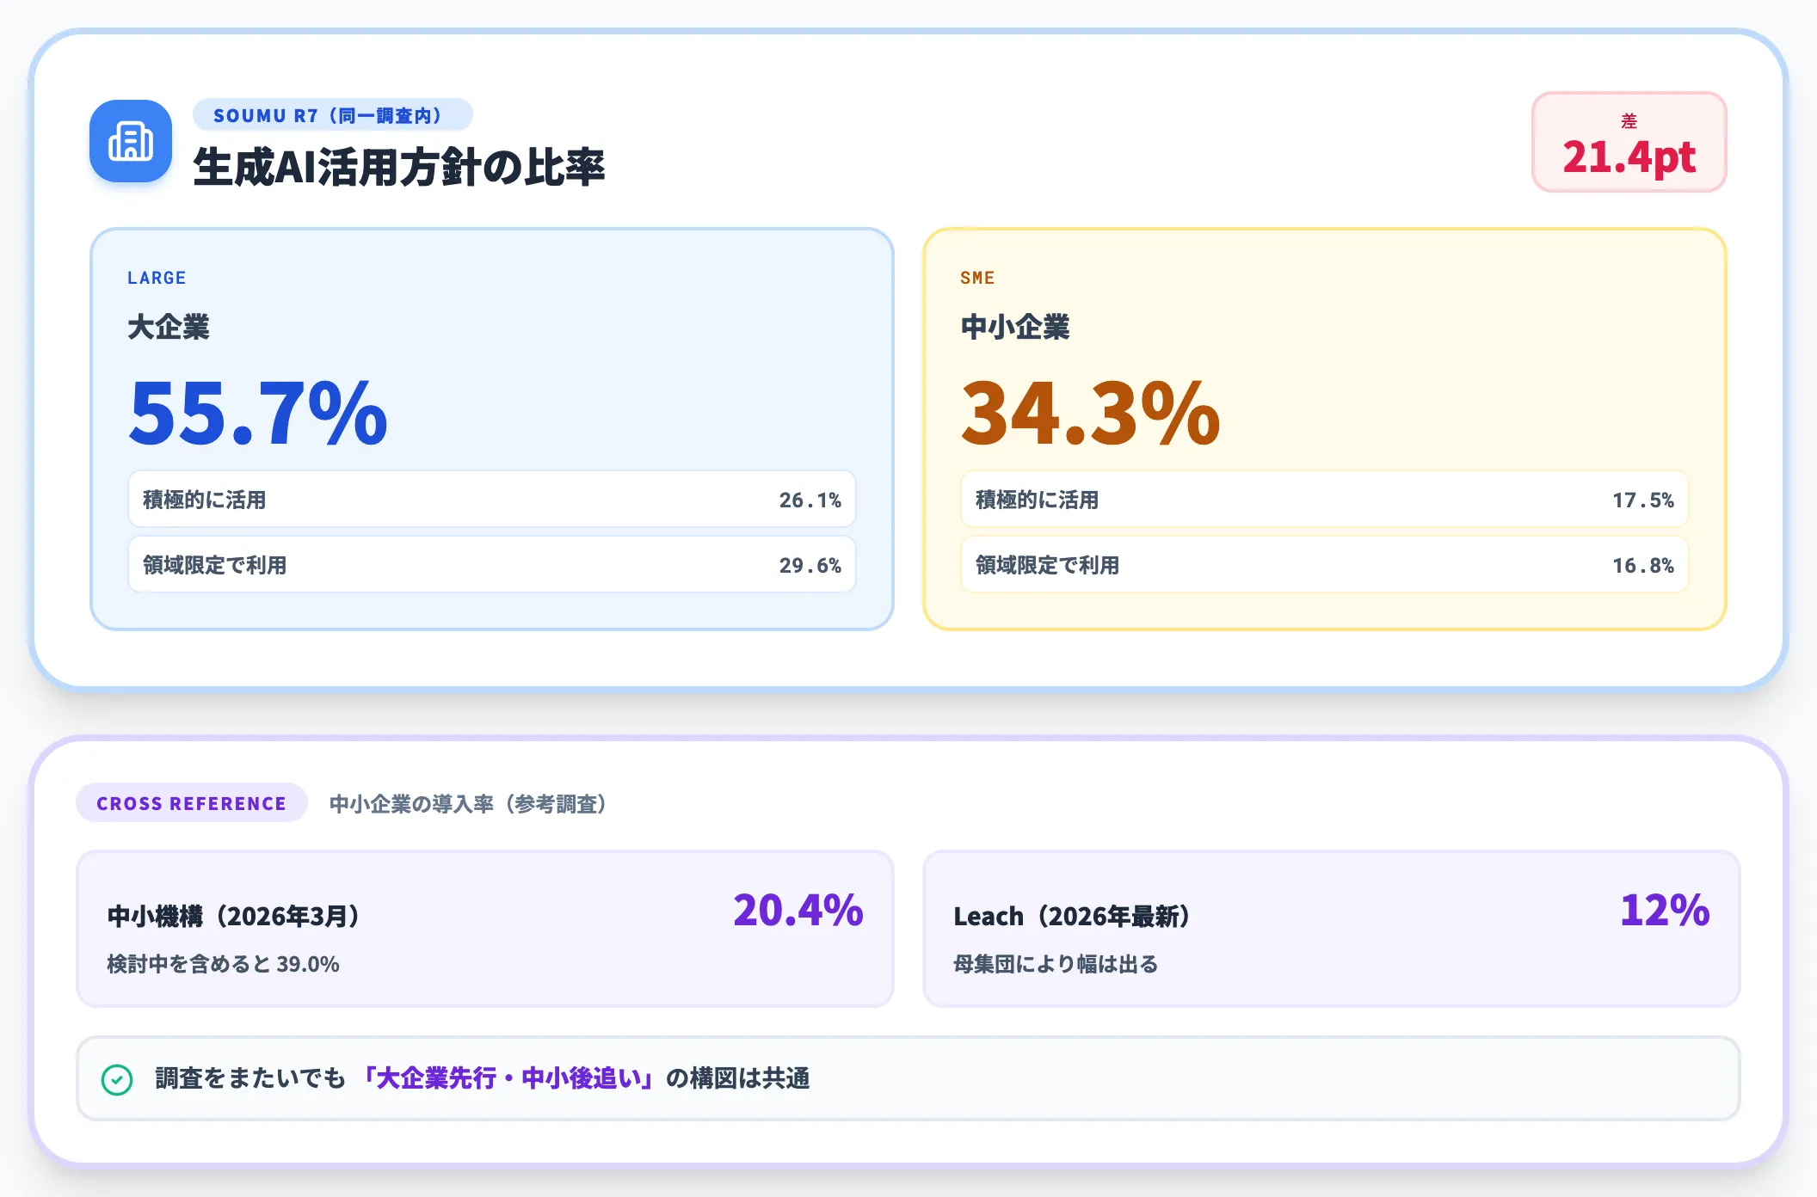This screenshot has width=1817, height=1197.
Task: Click the green checkmark circle icon
Action: (117, 1079)
